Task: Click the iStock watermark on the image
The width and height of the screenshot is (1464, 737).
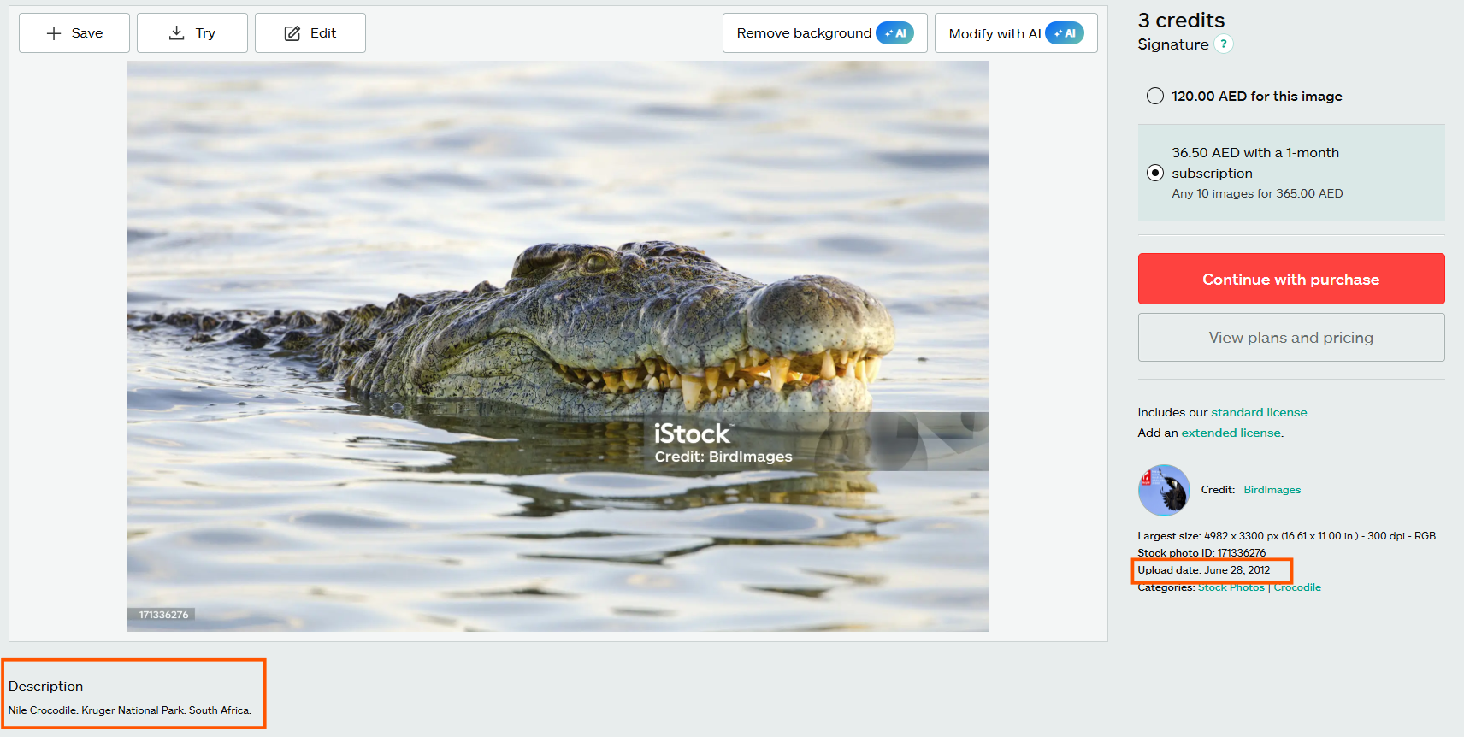Action: [x=692, y=434]
